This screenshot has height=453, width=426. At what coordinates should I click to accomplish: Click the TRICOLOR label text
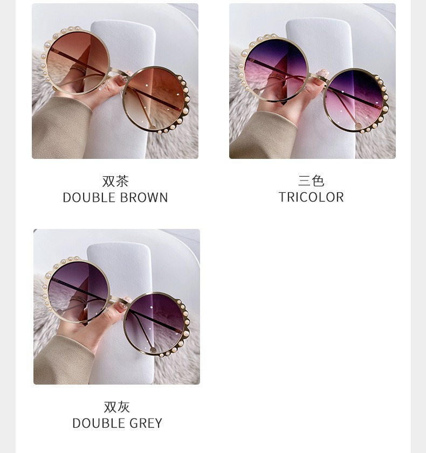tap(311, 197)
